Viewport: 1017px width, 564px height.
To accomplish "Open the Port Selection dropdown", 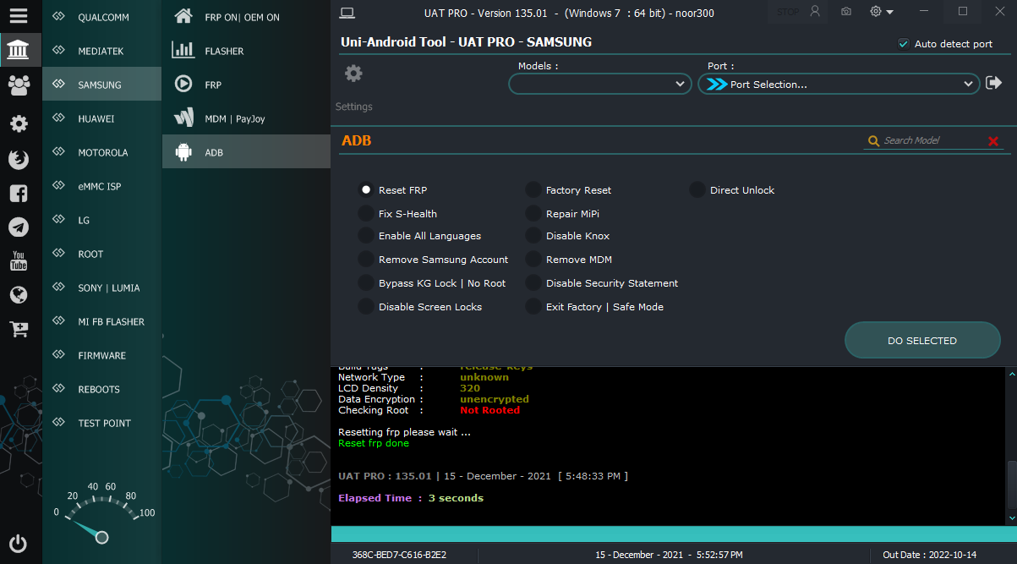I will click(839, 84).
